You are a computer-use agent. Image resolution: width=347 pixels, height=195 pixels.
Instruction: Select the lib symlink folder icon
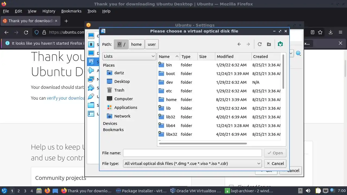(x=161, y=108)
